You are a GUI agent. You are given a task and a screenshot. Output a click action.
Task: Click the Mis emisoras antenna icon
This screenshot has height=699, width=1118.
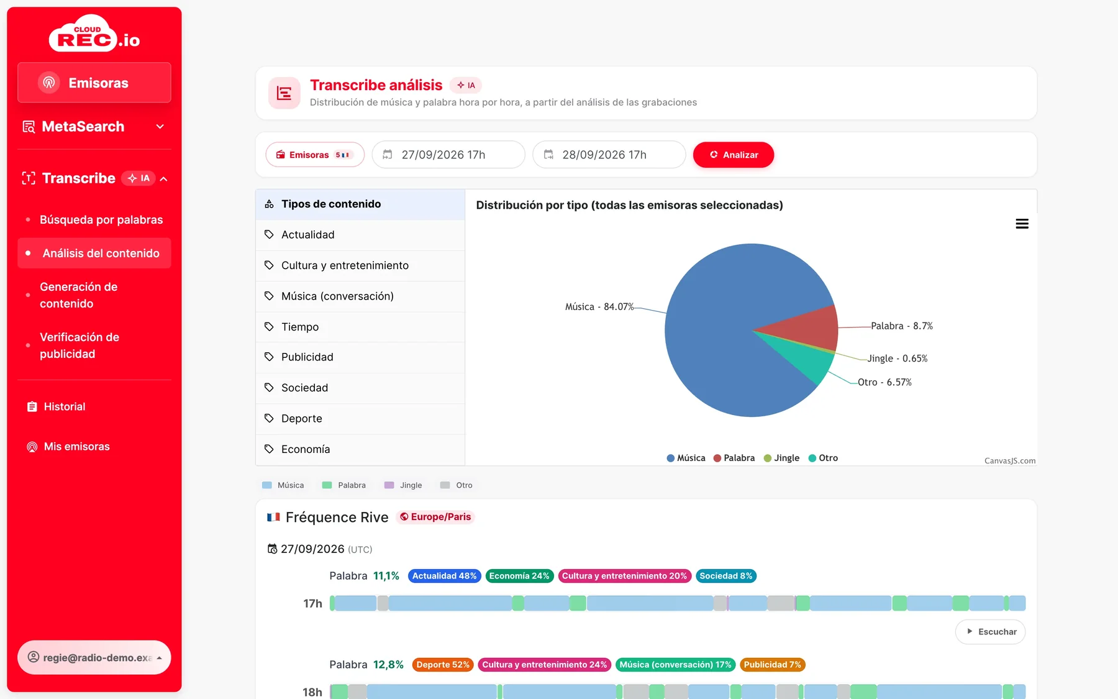[32, 447]
